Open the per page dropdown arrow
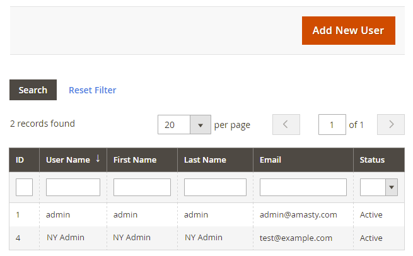The width and height of the screenshot is (413, 256). tap(201, 125)
